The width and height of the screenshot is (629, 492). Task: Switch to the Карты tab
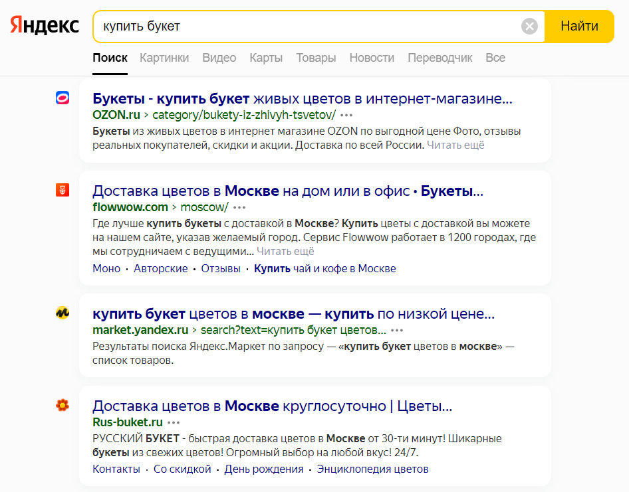(x=266, y=58)
